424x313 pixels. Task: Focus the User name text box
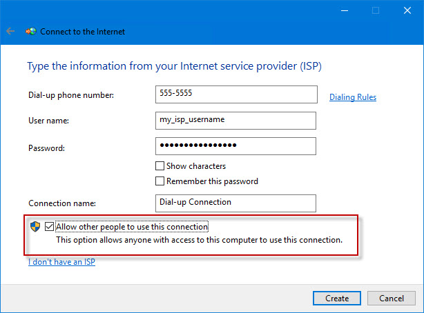point(236,121)
